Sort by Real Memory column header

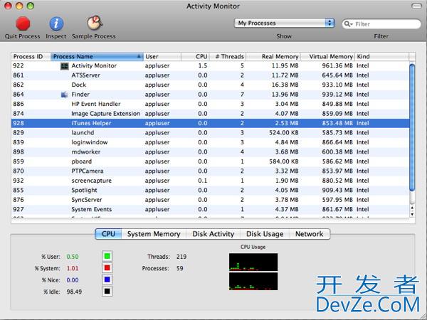[273, 57]
